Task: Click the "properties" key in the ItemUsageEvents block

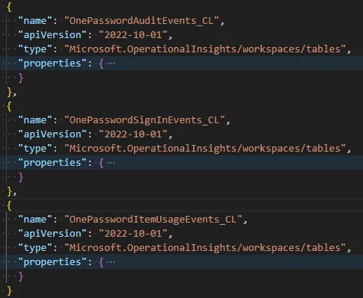Action: click(52, 262)
